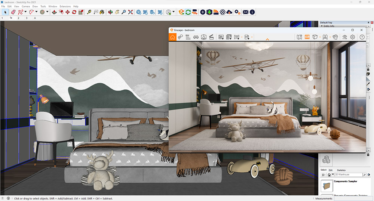Activate the Zoom magnifier tool

coord(123,12)
